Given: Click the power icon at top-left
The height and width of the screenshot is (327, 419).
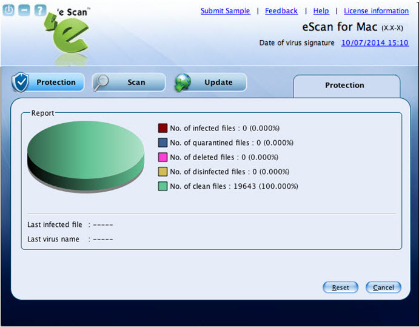Looking at the screenshot, I should (8, 10).
